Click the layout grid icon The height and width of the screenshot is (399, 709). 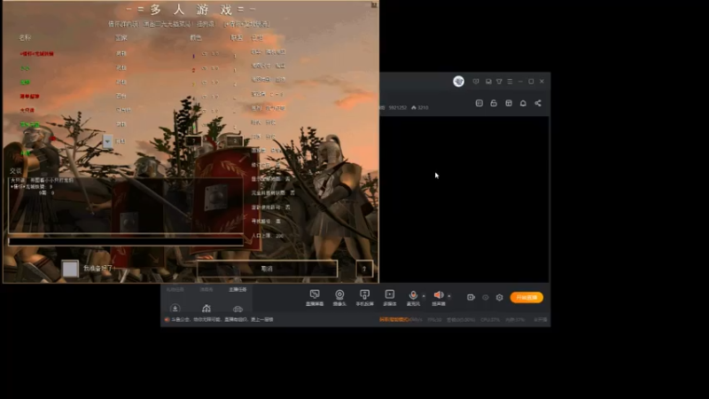pos(509,103)
